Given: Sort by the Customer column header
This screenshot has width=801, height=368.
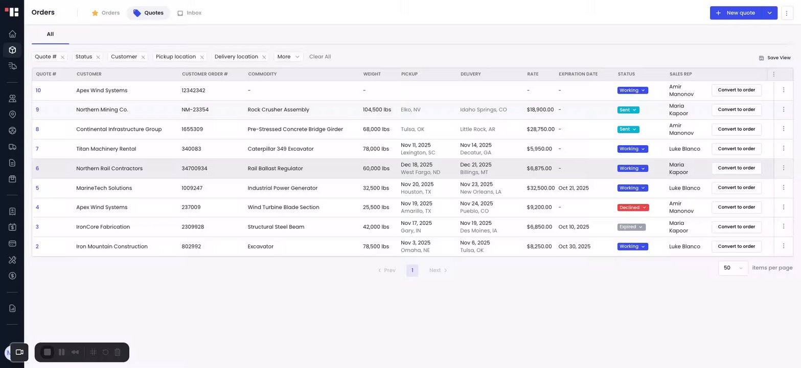Looking at the screenshot, I should 89,74.
